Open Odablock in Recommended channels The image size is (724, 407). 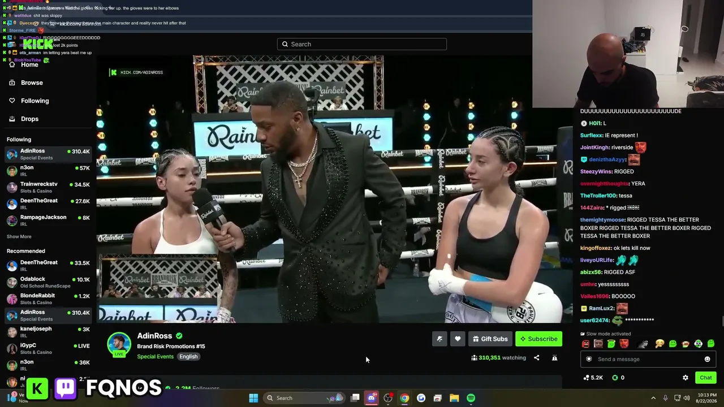(x=48, y=282)
